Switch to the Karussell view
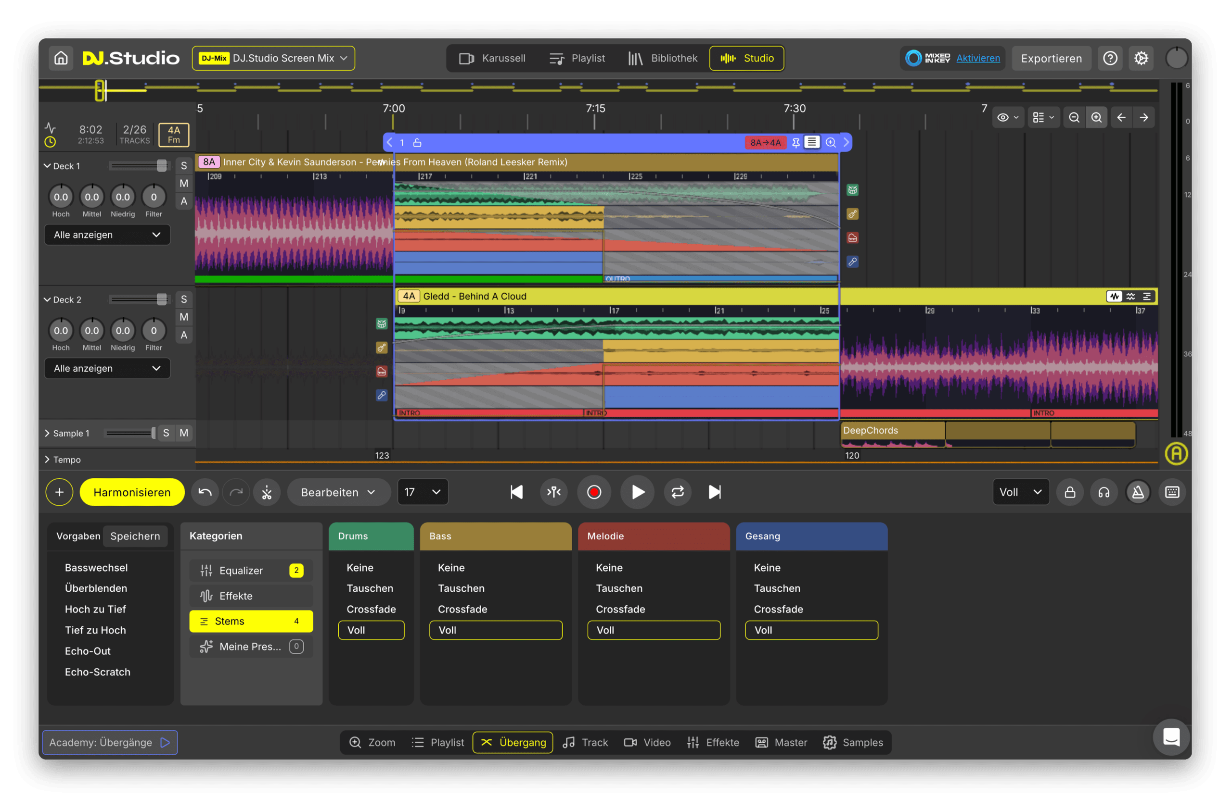 pos(492,58)
